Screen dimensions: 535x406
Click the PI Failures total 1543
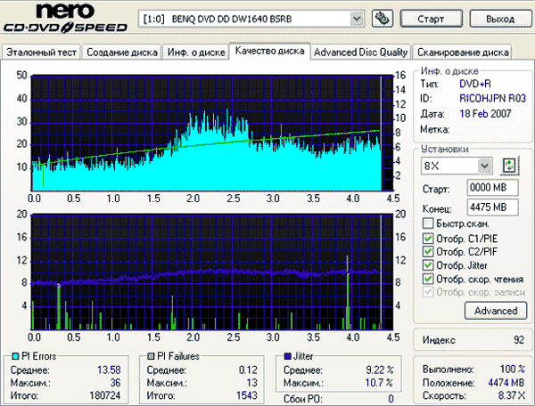(x=247, y=395)
